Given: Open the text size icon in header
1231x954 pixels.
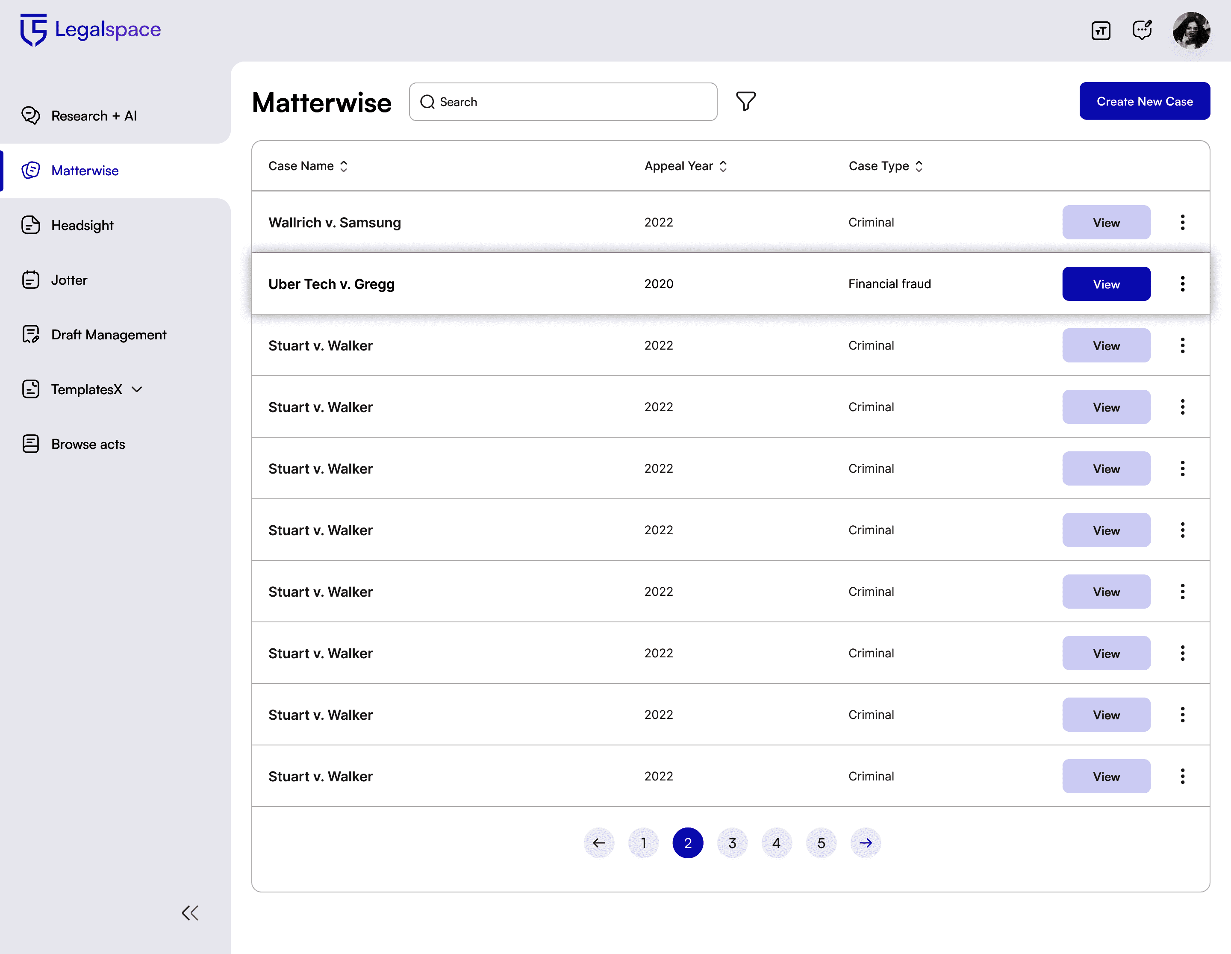Looking at the screenshot, I should pos(1100,30).
